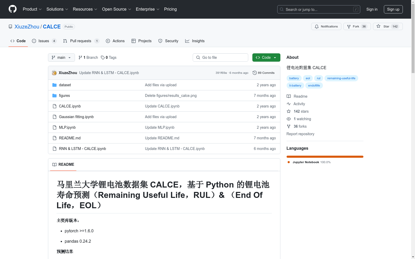Open RNN & LSTM - CALCE.ipynb file

pyautogui.click(x=82, y=149)
